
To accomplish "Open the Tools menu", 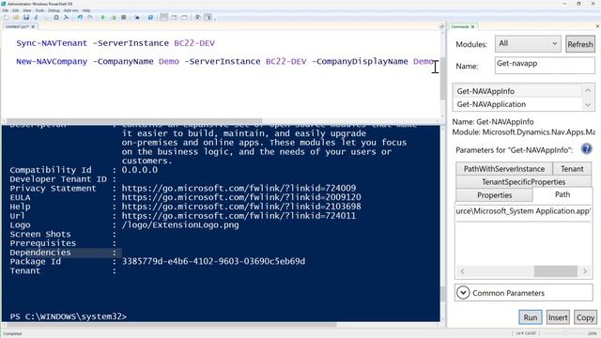I will [39, 10].
